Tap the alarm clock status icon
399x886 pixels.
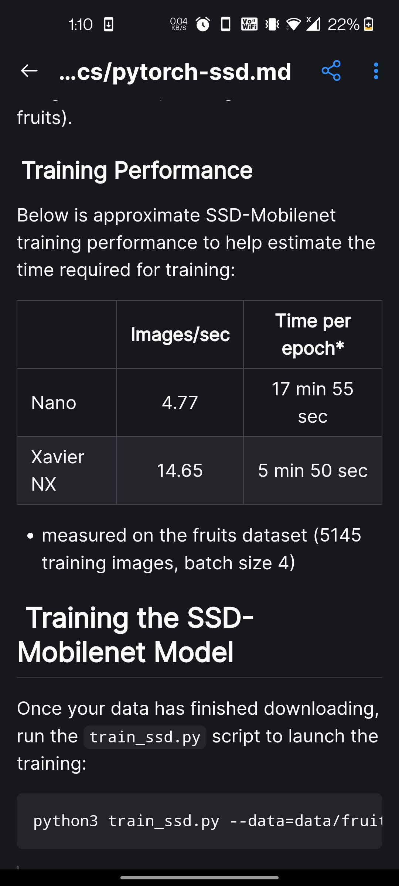coord(203,24)
